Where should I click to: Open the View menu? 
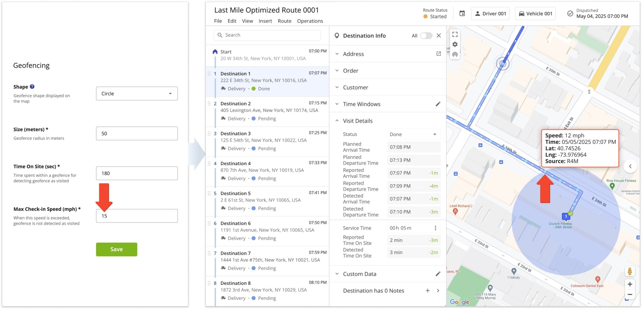247,21
